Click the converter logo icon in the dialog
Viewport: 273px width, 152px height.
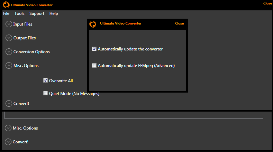[92, 24]
